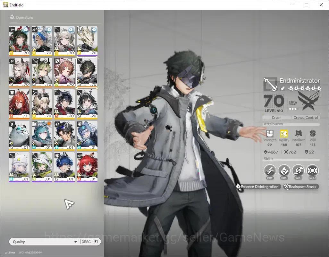Select the white dragon-headed operator card
The width and height of the screenshot is (329, 257).
coord(87,41)
